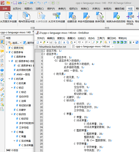Click 从页面文本创建 bookmark button

[x=8, y=17]
